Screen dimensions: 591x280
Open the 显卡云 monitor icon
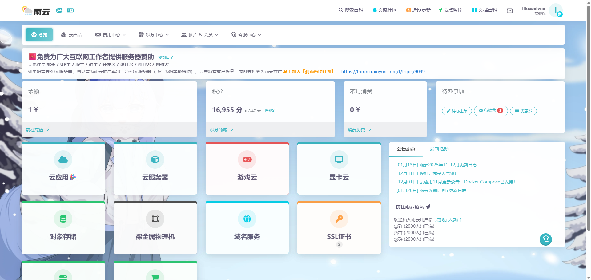click(339, 160)
